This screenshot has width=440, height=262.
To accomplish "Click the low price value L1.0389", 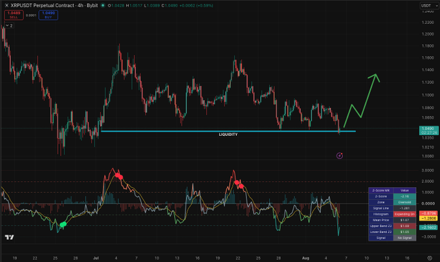I will 152,6.
